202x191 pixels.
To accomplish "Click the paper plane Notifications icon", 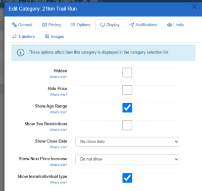I will pos(132,25).
